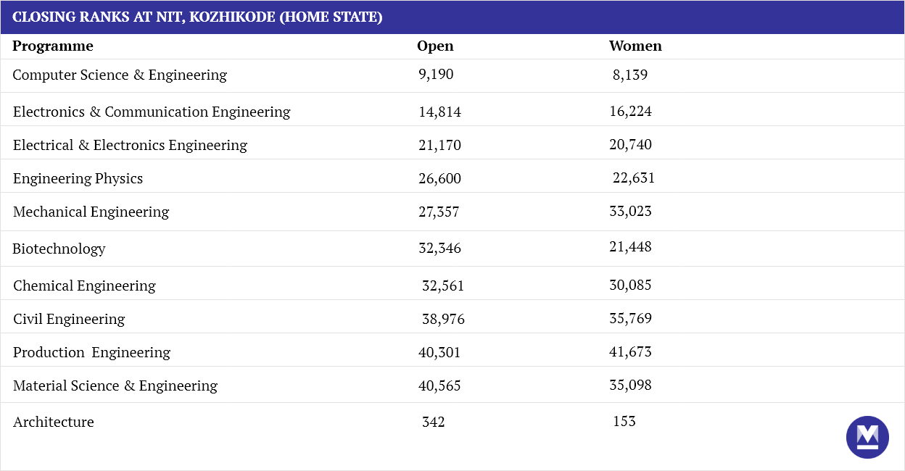
Task: Click Open rank value 9,190
Action: (x=436, y=74)
